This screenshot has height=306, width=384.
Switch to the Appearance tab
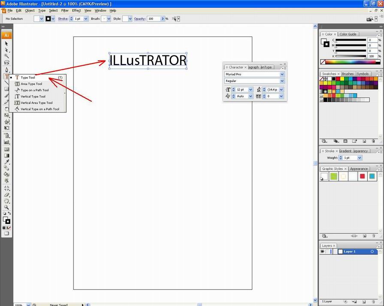pyautogui.click(x=359, y=169)
